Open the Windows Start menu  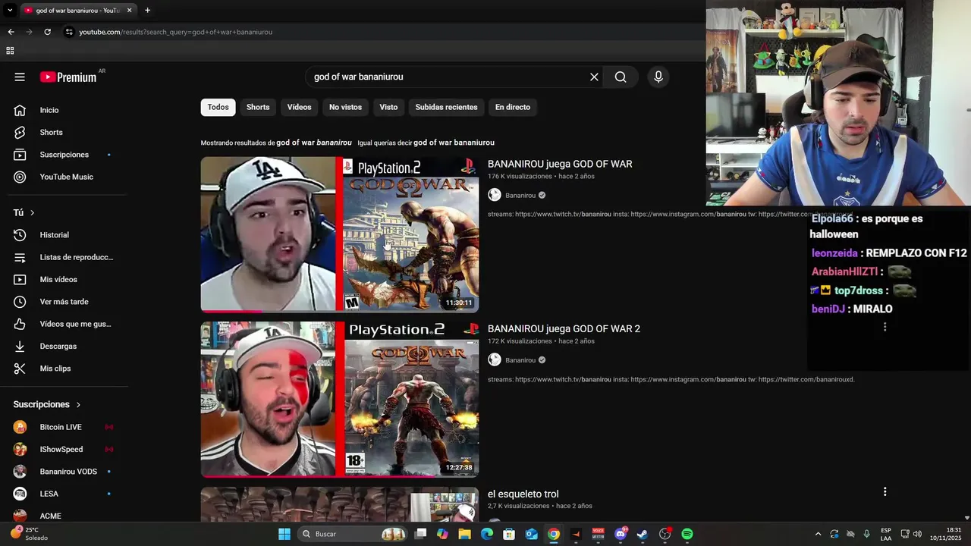point(284,534)
